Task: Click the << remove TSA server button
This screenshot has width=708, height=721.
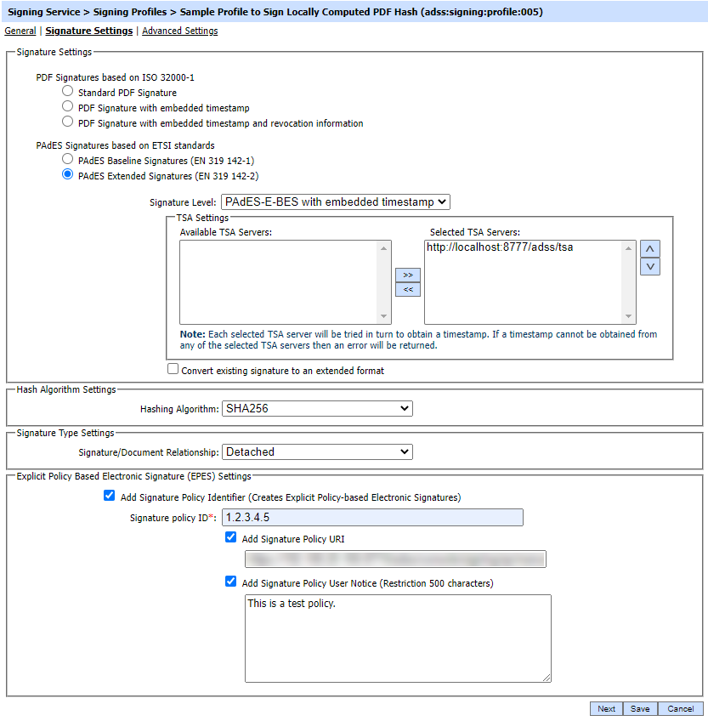Action: coord(408,290)
